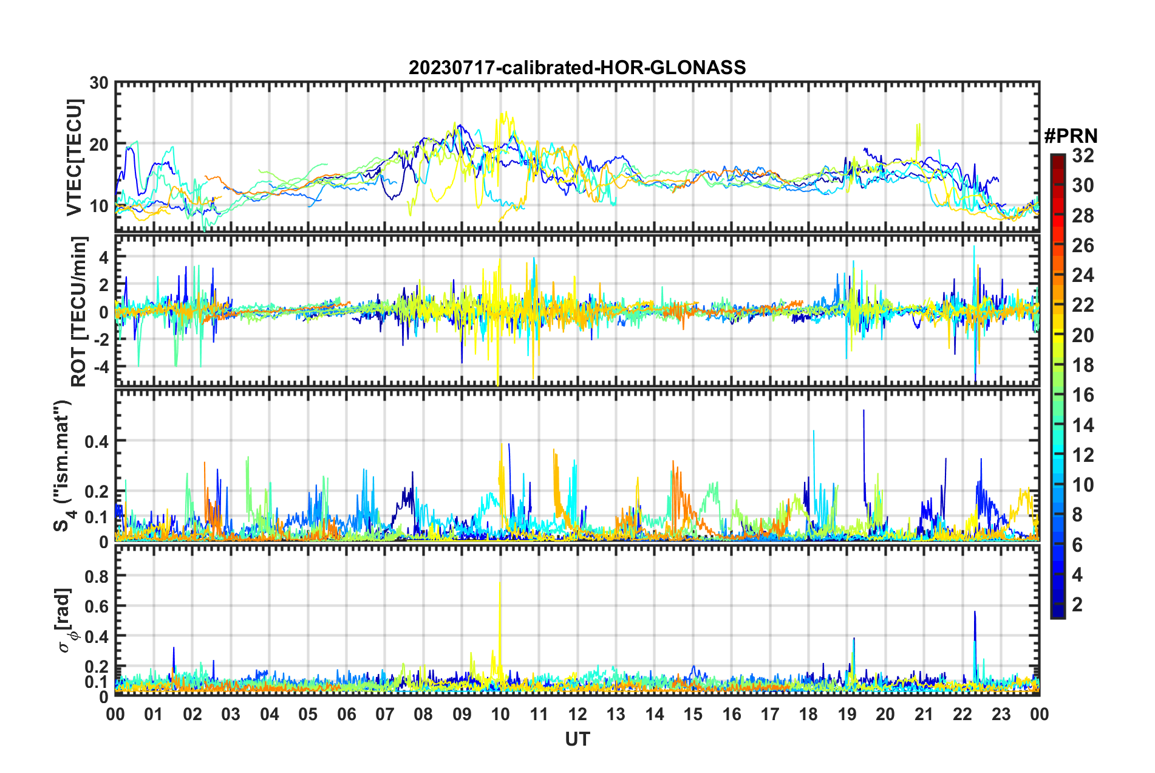Click UT axis tick label 23
This screenshot has height=773, width=1155.
point(1001,714)
